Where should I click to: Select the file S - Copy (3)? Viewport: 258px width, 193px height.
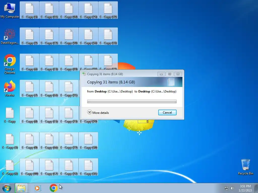click(10, 141)
